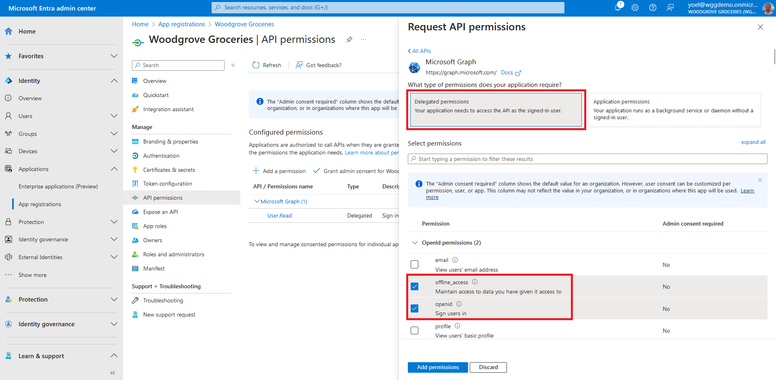The image size is (776, 380).
Task: Check the email permission checkbox
Action: click(x=414, y=264)
